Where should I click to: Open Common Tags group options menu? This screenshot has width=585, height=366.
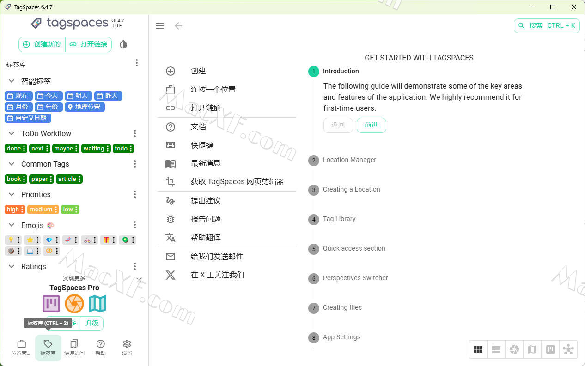[x=135, y=164]
